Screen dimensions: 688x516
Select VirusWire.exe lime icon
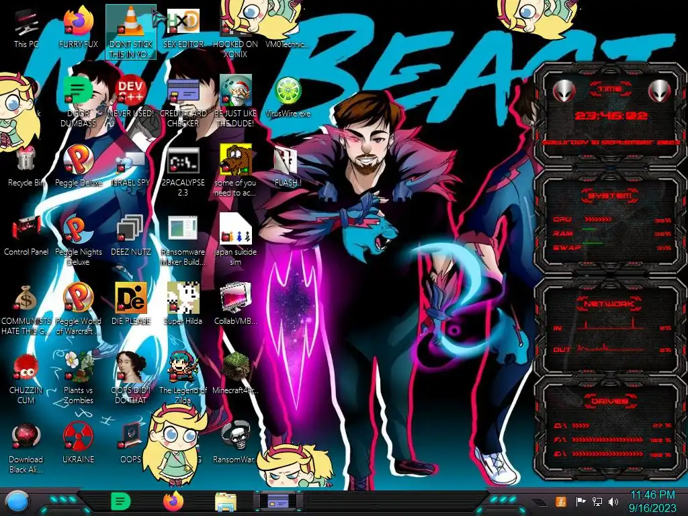pyautogui.click(x=288, y=97)
